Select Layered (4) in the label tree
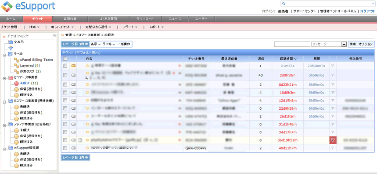377x174 pixels. (x=30, y=66)
